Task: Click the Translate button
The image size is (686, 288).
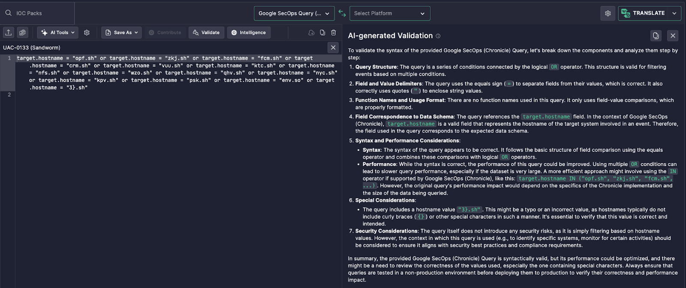Action: [x=644, y=13]
